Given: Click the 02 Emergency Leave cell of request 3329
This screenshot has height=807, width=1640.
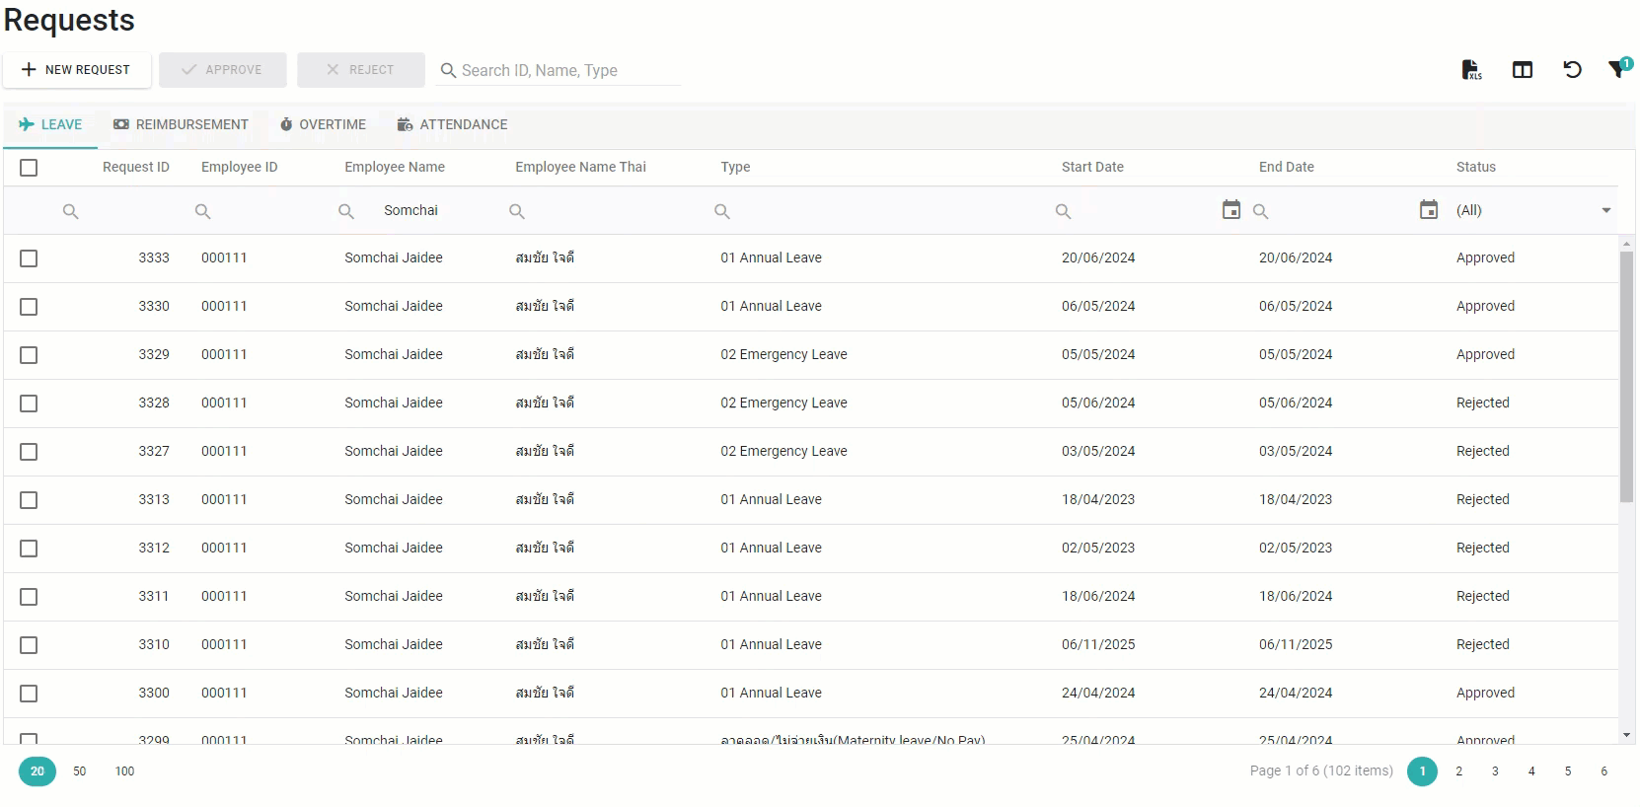Looking at the screenshot, I should [x=783, y=355].
